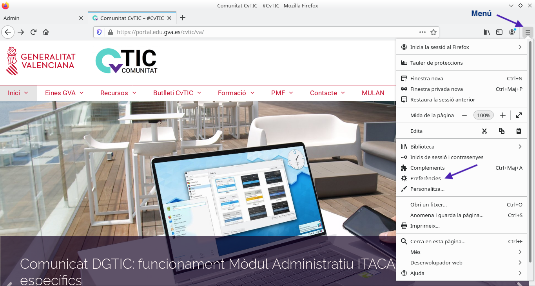
Task: Choose Restaura la sessió anterior
Action: 462,100
